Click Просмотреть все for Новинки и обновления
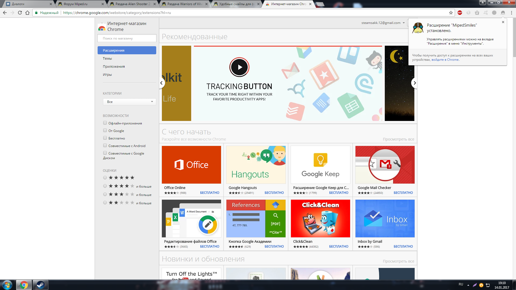This screenshot has width=516, height=290. point(398,261)
